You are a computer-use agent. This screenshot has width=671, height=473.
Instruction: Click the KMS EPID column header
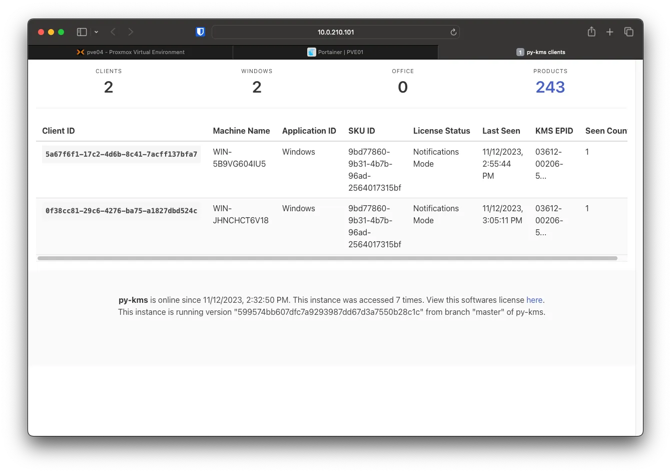(x=554, y=131)
